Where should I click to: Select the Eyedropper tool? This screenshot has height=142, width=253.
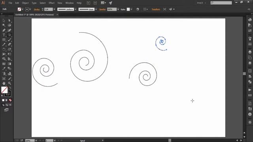click(4, 69)
